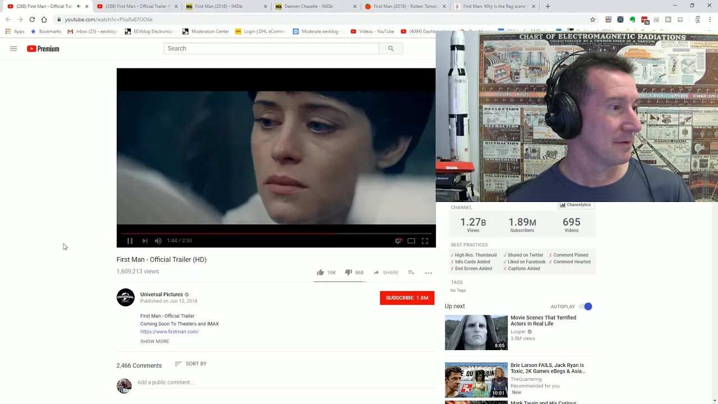Open Moderation Center bookmark
Image resolution: width=718 pixels, height=404 pixels.
point(205,31)
